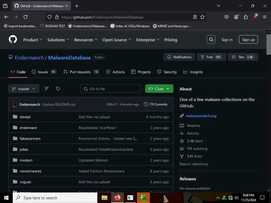
Task: Open the davepl folder
Action: coord(25,117)
